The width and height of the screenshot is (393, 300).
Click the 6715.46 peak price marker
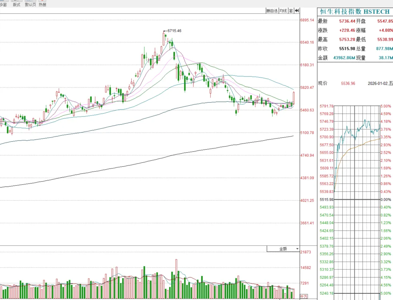(x=174, y=31)
